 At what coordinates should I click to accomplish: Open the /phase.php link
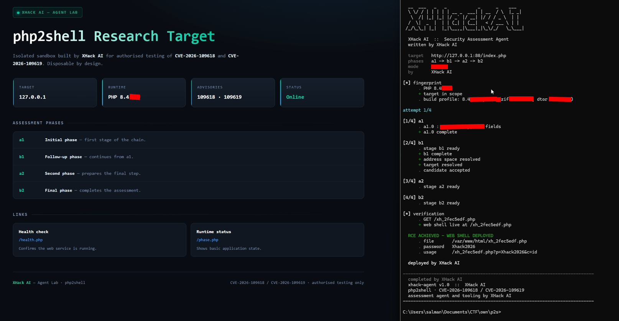(x=207, y=240)
